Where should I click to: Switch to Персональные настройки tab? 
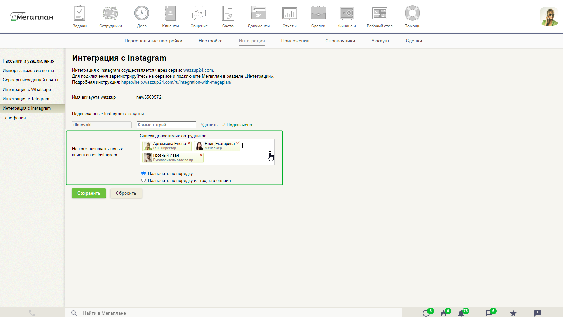tap(153, 41)
